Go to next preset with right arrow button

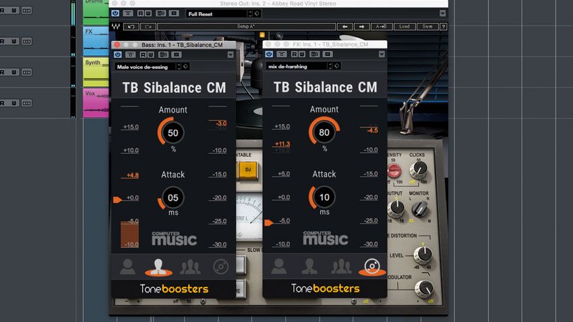coord(362,27)
